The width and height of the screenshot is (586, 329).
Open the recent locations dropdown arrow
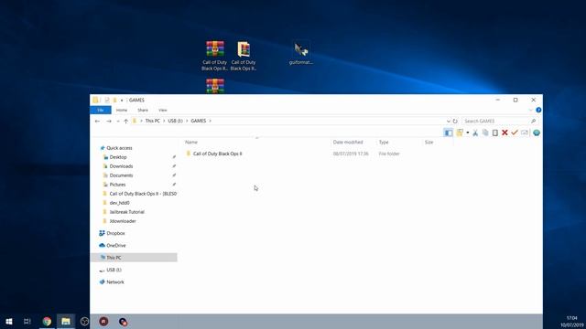click(118, 121)
